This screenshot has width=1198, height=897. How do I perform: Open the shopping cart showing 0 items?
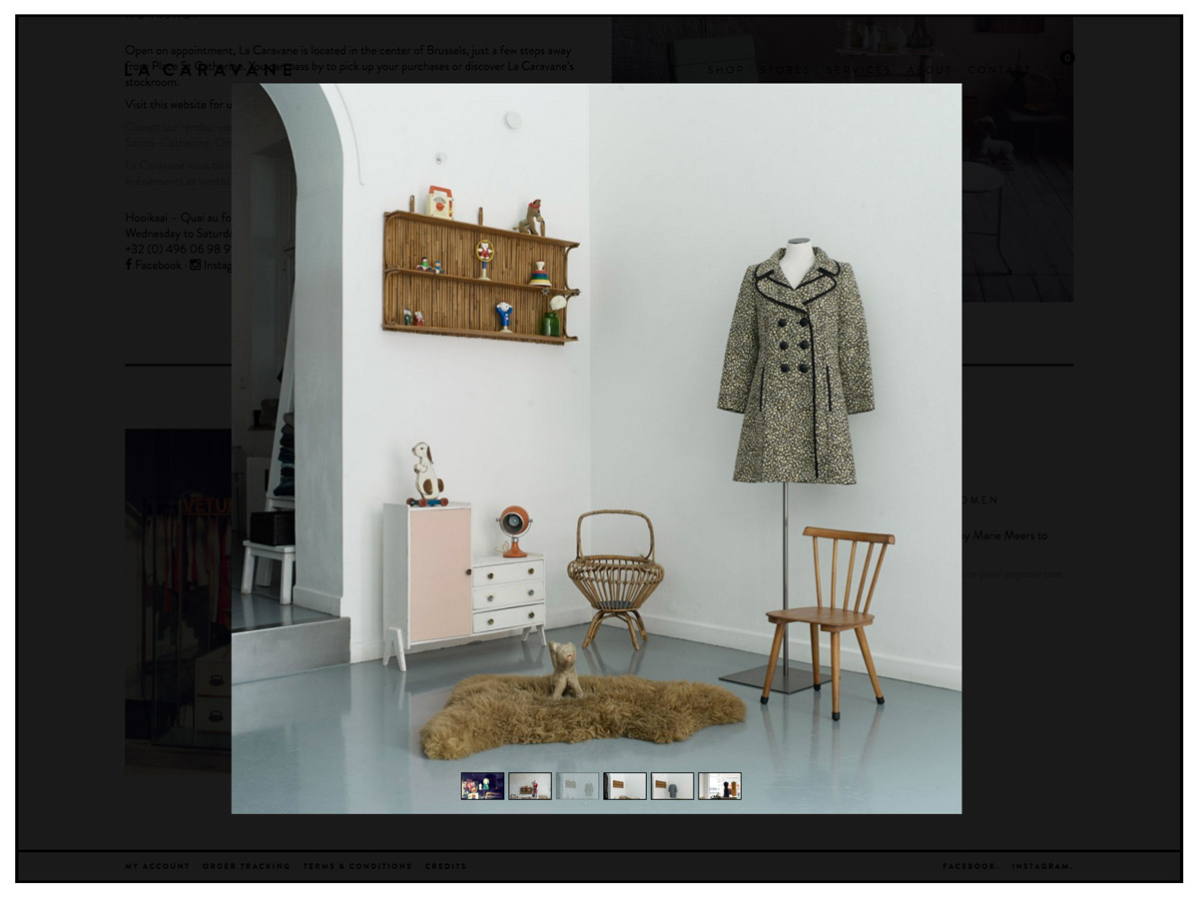[1067, 58]
